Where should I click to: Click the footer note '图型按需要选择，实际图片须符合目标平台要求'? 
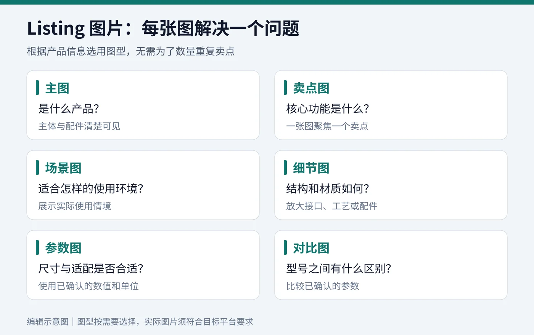[165, 322]
